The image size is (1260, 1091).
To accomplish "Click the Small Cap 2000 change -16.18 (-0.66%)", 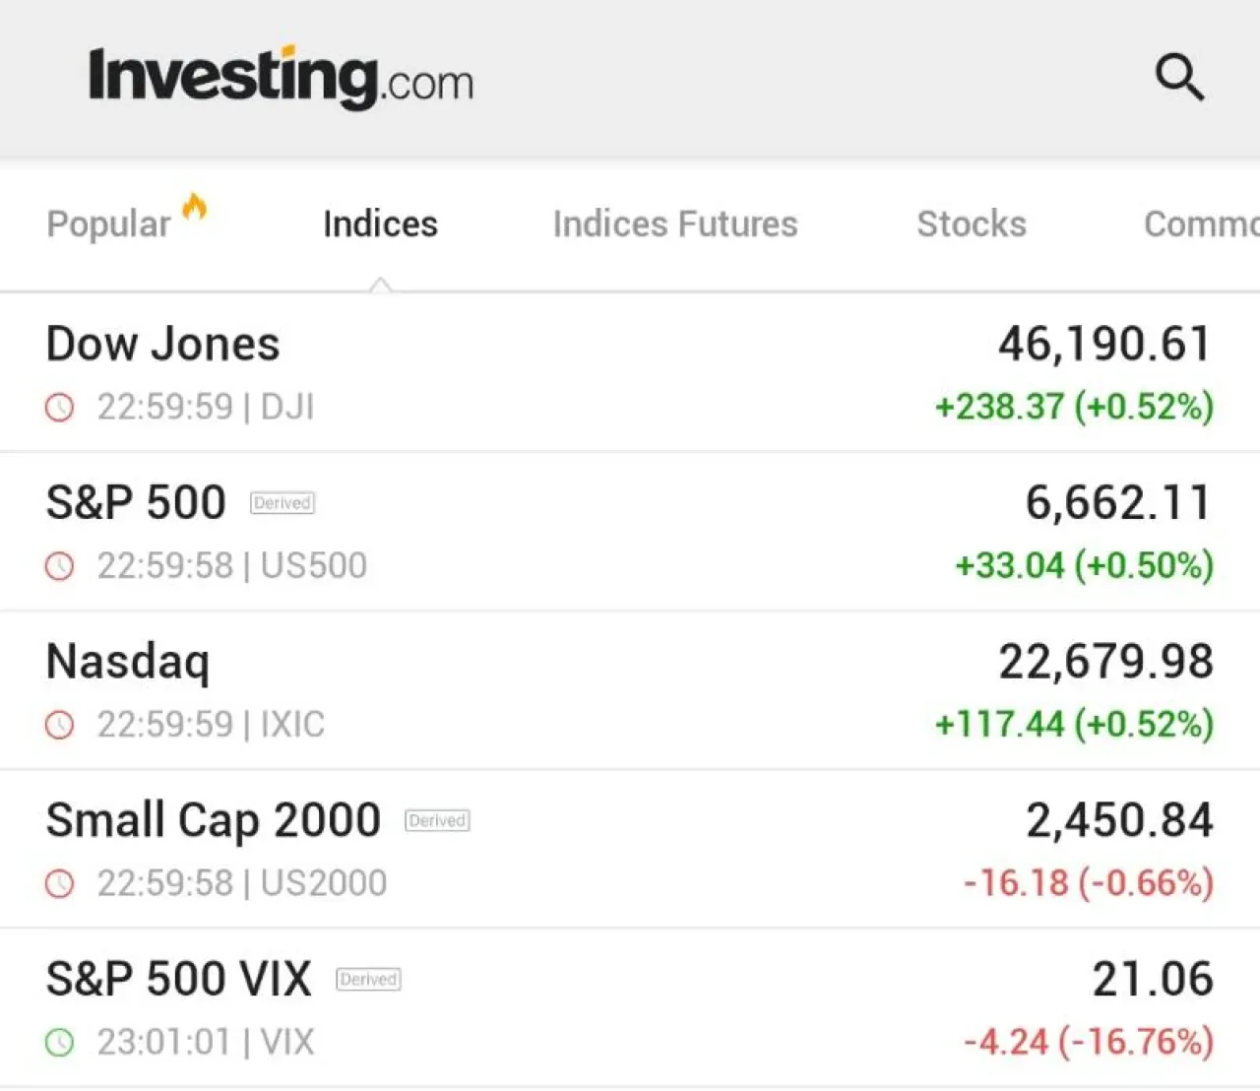I will (x=1088, y=883).
